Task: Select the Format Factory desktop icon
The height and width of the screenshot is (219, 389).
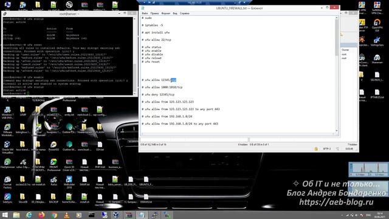Action: coord(7,182)
